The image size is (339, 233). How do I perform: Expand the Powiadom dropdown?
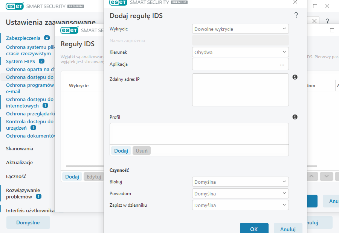coord(240,194)
